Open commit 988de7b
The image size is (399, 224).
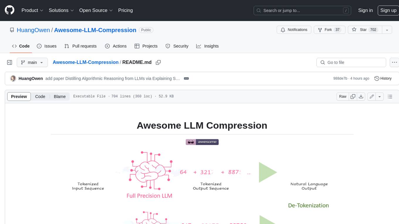click(340, 79)
